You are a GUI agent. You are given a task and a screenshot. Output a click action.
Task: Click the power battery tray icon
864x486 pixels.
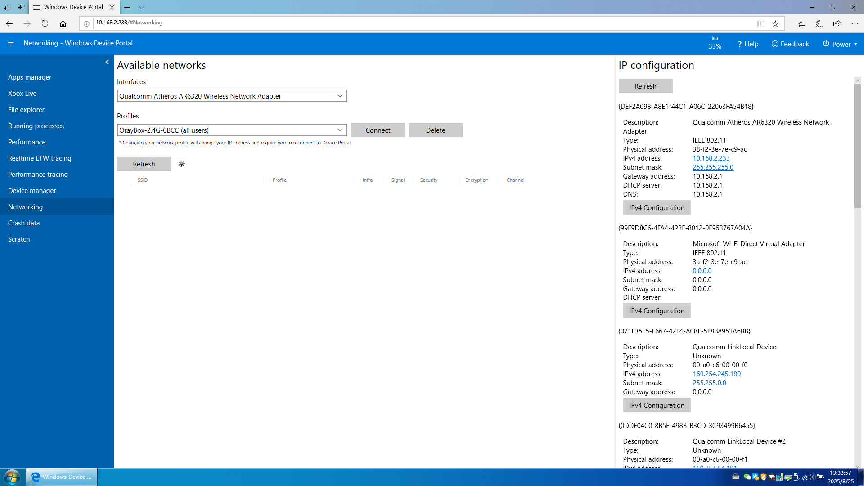point(820,477)
